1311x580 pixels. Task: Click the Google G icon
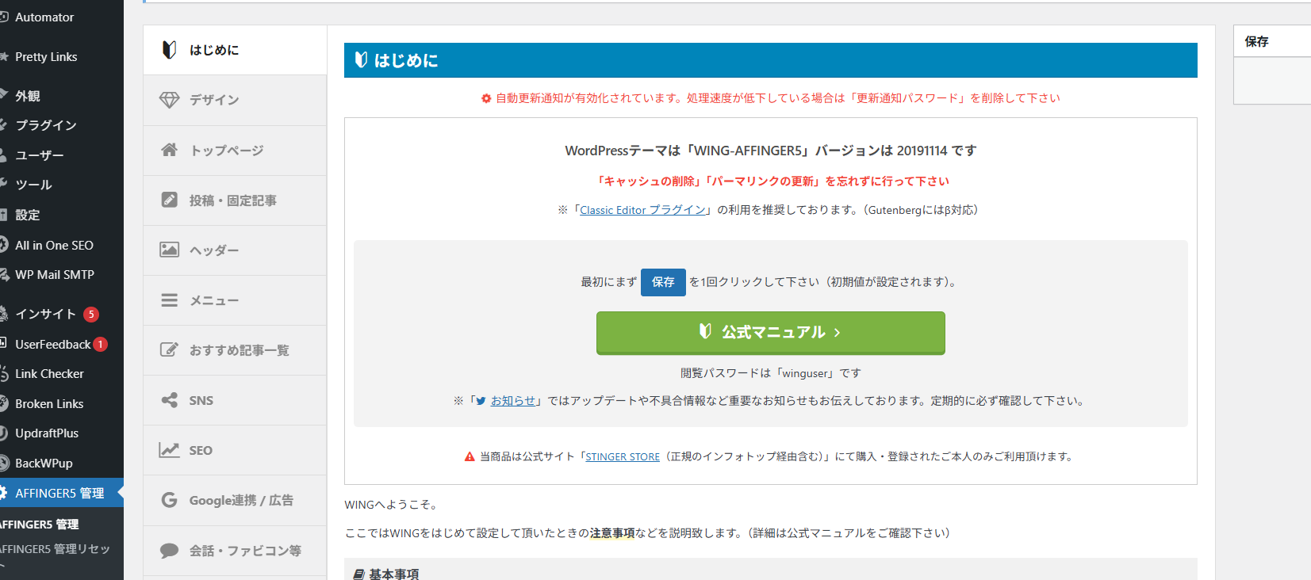pyautogui.click(x=169, y=500)
